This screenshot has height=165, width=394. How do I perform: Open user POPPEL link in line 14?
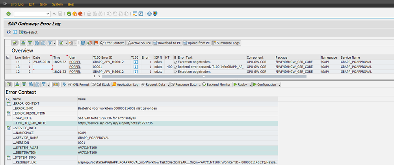click(x=75, y=62)
